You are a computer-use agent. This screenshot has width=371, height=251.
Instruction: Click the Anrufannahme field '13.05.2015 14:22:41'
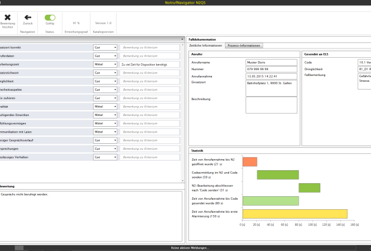[x=271, y=77]
